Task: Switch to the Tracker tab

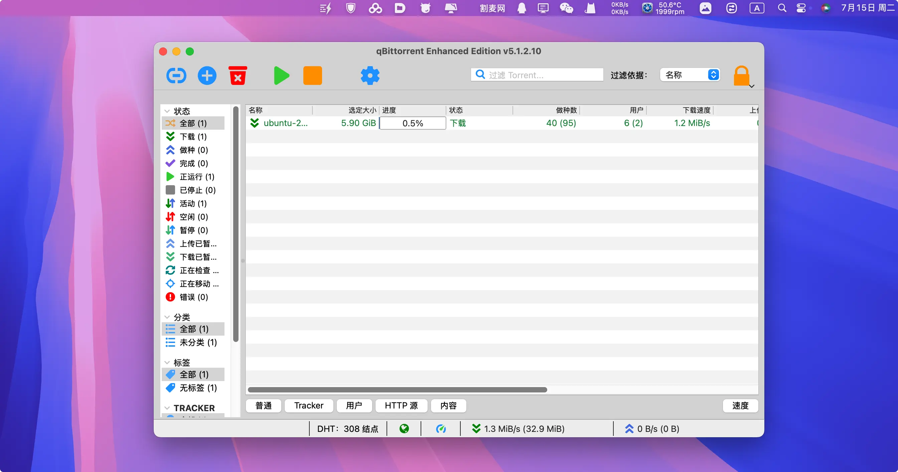Action: [x=308, y=406]
